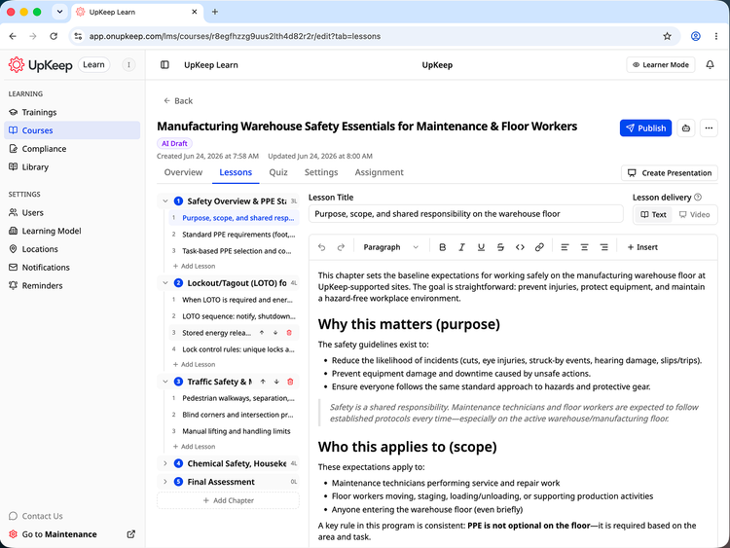Go Back to the courses list
This screenshot has width=730, height=548.
[x=178, y=101]
